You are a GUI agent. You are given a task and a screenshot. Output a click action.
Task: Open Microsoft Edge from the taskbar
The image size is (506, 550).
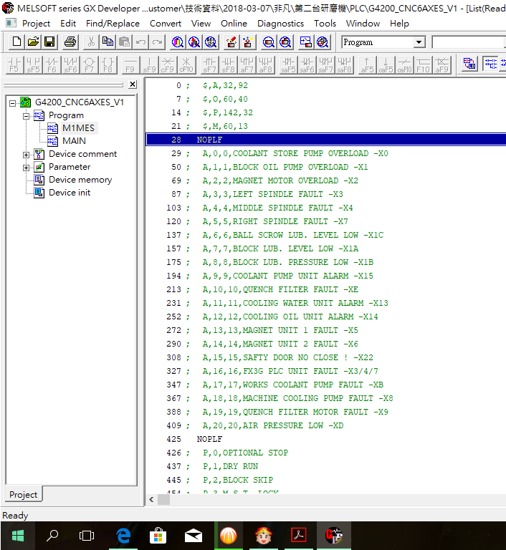123,535
